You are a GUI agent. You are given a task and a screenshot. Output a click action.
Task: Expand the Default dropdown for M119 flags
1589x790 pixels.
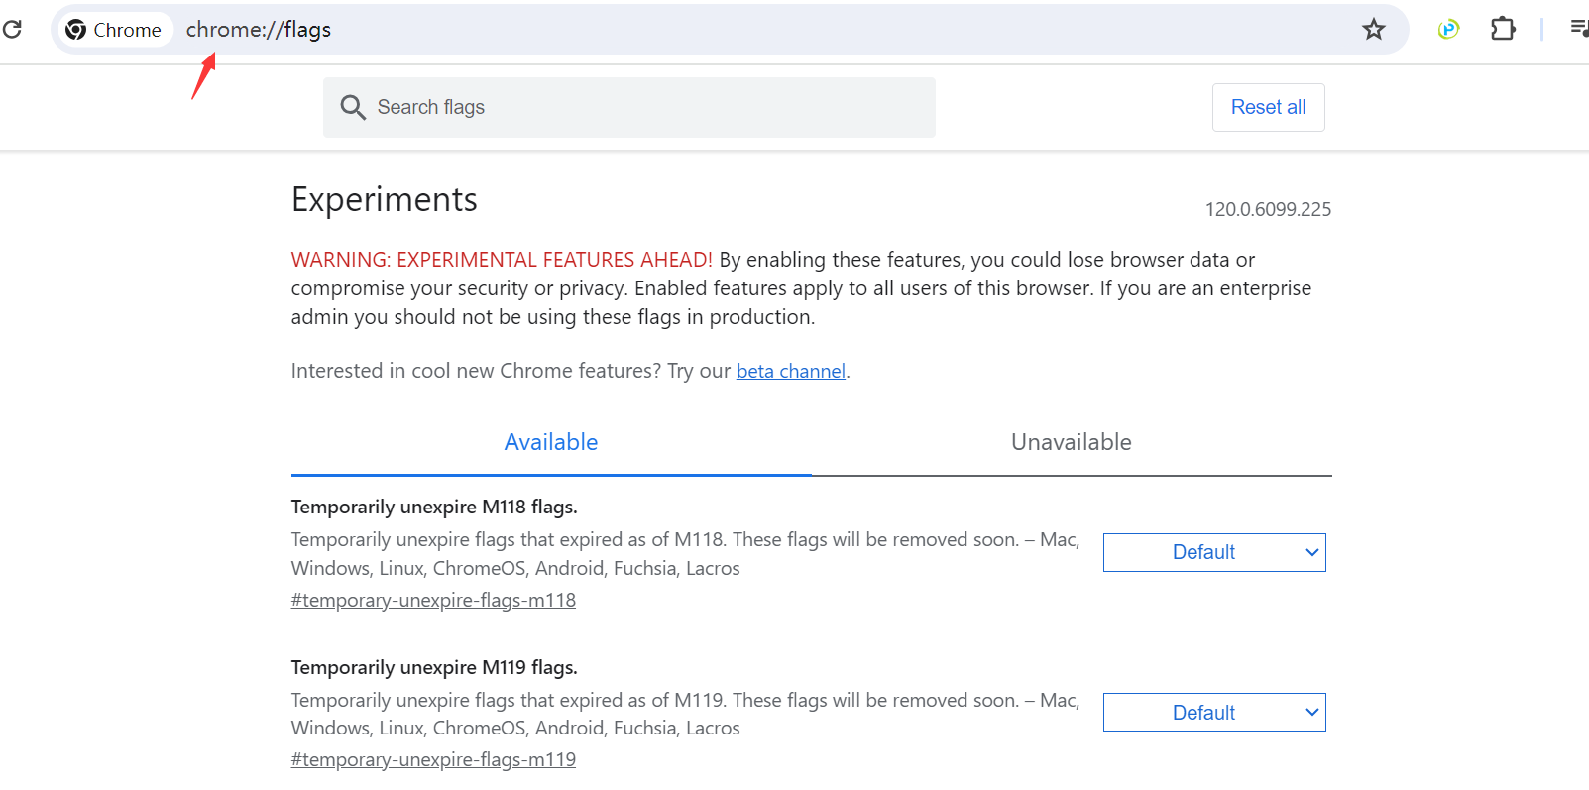tap(1213, 713)
